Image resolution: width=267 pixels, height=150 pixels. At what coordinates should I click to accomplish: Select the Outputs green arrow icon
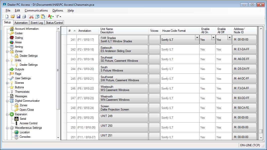11,69
